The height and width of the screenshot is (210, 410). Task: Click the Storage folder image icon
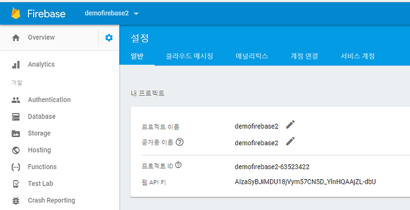pos(16,134)
